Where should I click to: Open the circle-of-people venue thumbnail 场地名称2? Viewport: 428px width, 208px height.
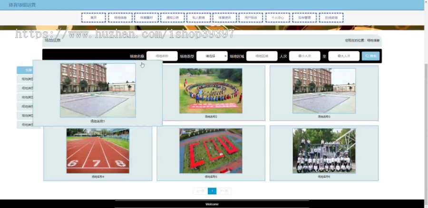tap(211, 91)
